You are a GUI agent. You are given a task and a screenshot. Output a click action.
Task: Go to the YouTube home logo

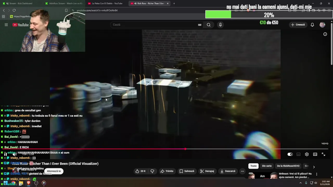tap(20, 25)
